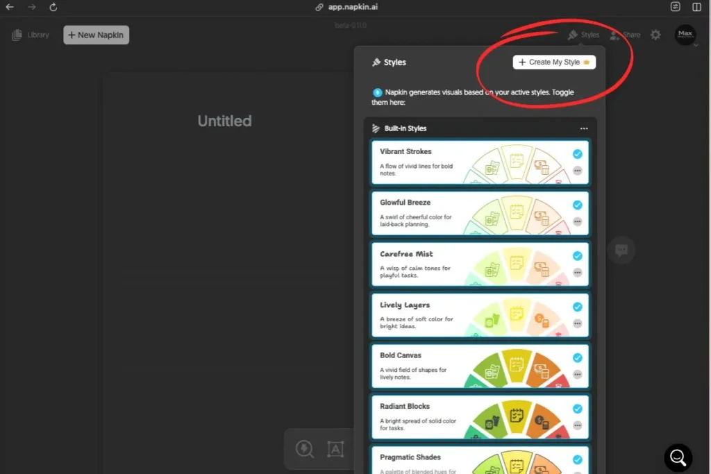711x474 pixels.
Task: Click the link icon beside app.napkin.ai
Action: click(x=319, y=7)
